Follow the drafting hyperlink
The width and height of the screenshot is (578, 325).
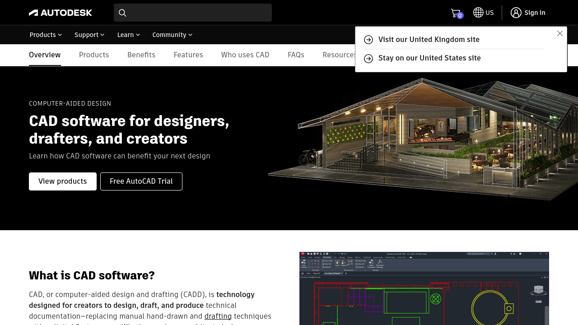tap(218, 316)
